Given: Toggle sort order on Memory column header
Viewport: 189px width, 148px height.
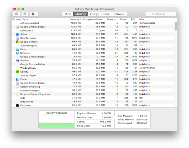Looking at the screenshot, I should (76, 20).
